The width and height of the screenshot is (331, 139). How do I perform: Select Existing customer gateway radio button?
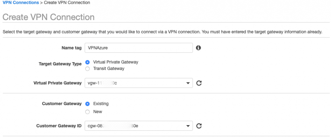tap(87, 104)
